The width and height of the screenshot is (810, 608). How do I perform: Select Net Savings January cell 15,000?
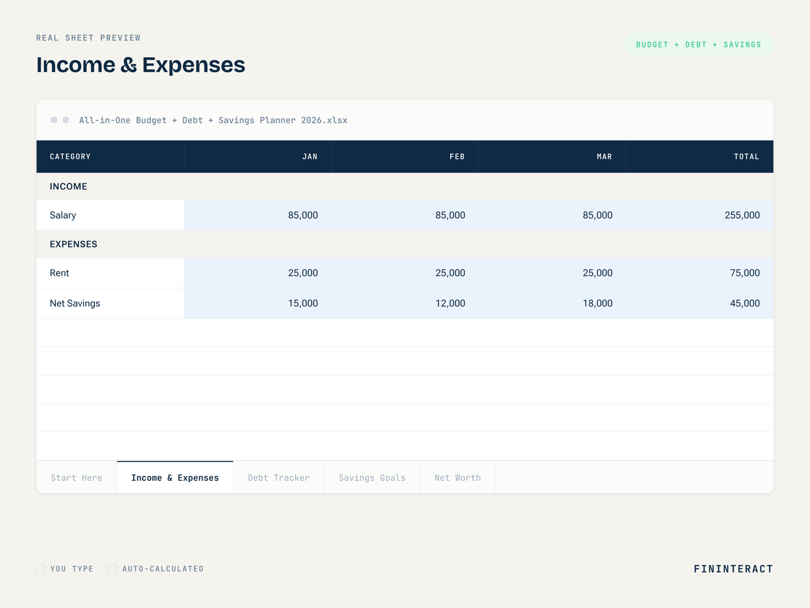pyautogui.click(x=258, y=303)
